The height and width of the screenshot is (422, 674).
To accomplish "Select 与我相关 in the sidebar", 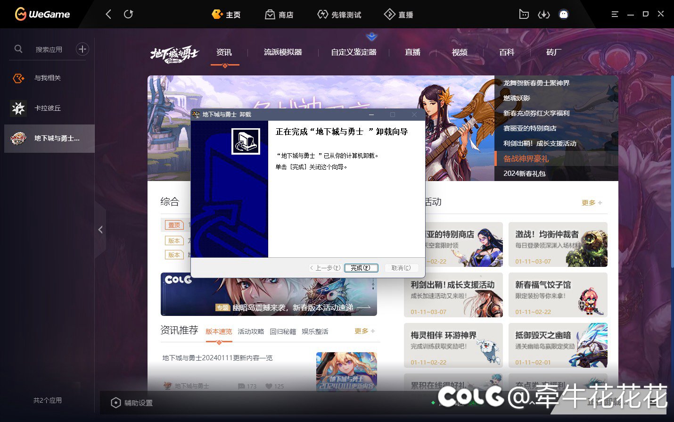I will point(49,78).
